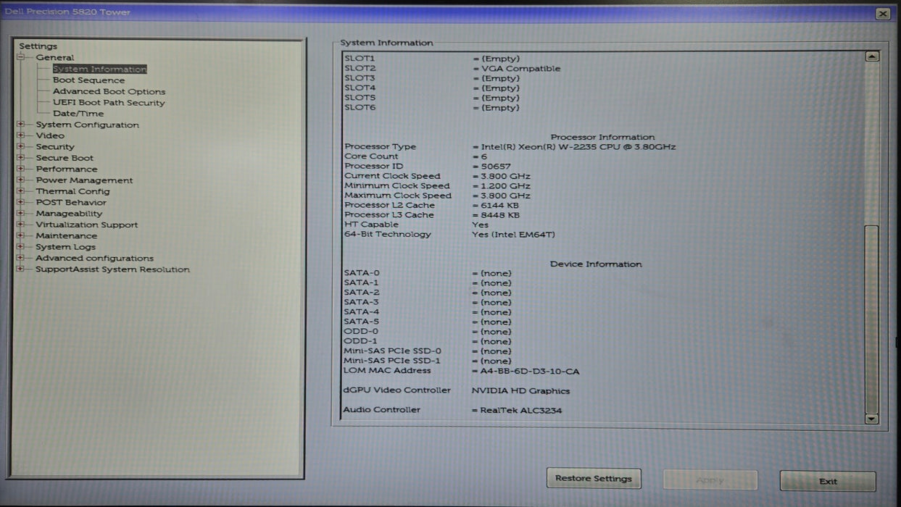
Task: Click Processor L3 Cache value 8448 KB
Action: [500, 215]
